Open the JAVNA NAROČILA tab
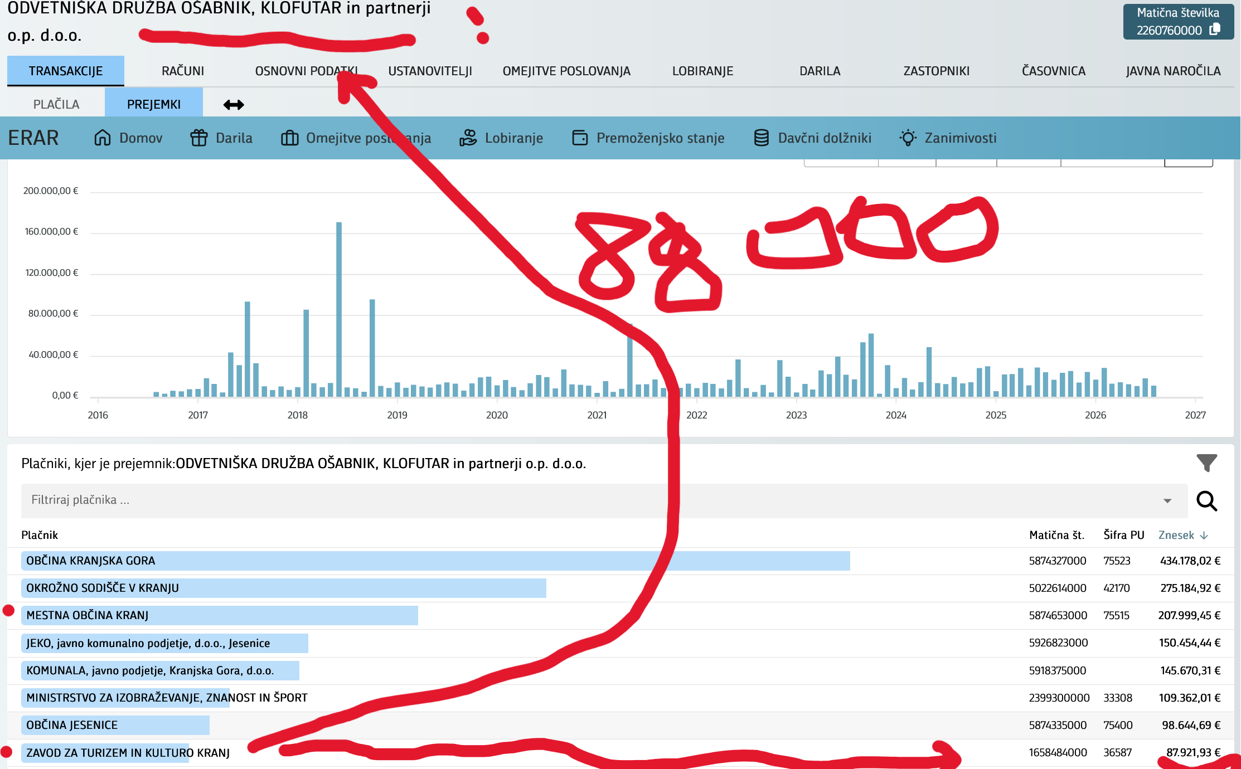Screen dimensions: 1241x769 (1173, 71)
